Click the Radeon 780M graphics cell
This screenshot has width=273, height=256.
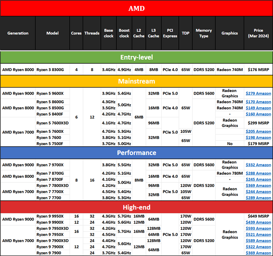pos(230,173)
